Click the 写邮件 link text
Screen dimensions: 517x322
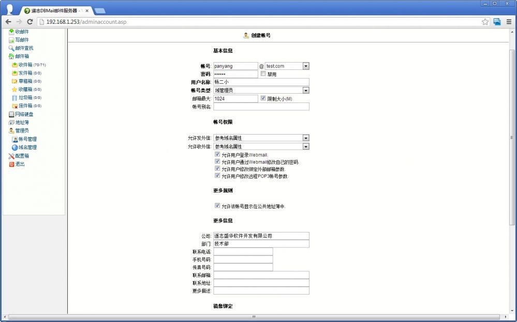[x=22, y=40]
